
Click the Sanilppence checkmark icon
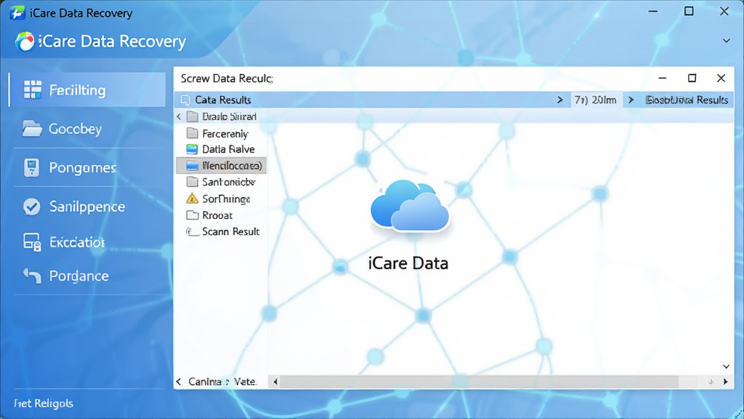(32, 207)
